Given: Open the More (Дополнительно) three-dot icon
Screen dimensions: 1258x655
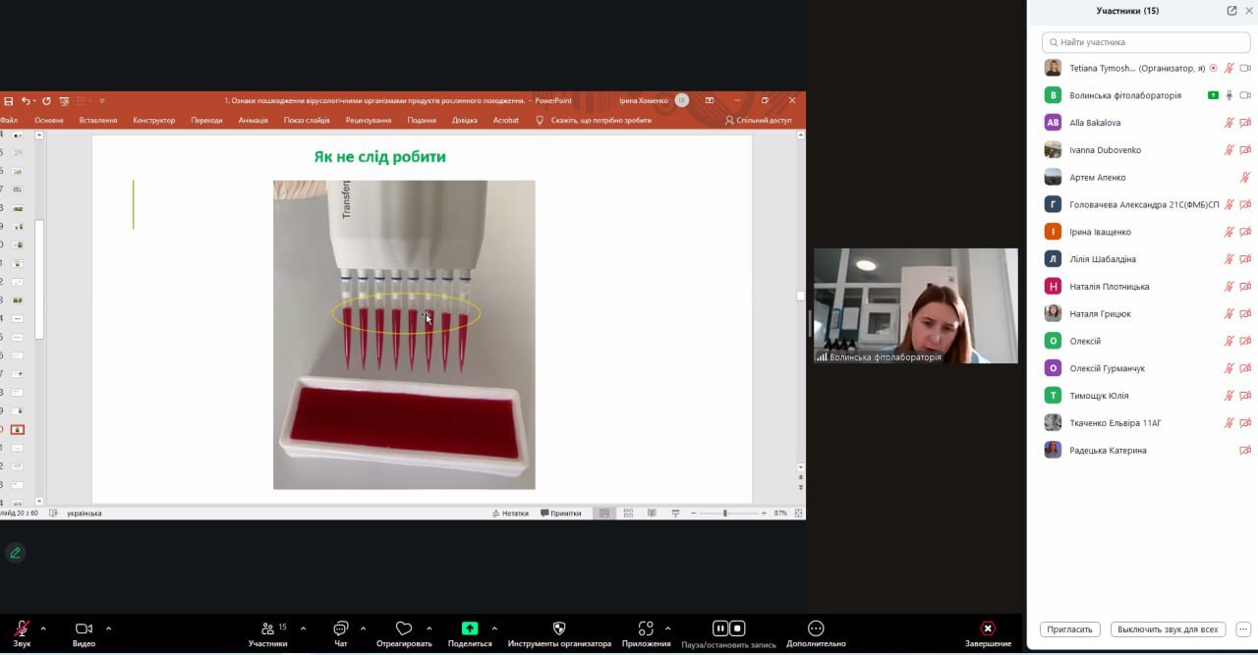Looking at the screenshot, I should tap(816, 628).
